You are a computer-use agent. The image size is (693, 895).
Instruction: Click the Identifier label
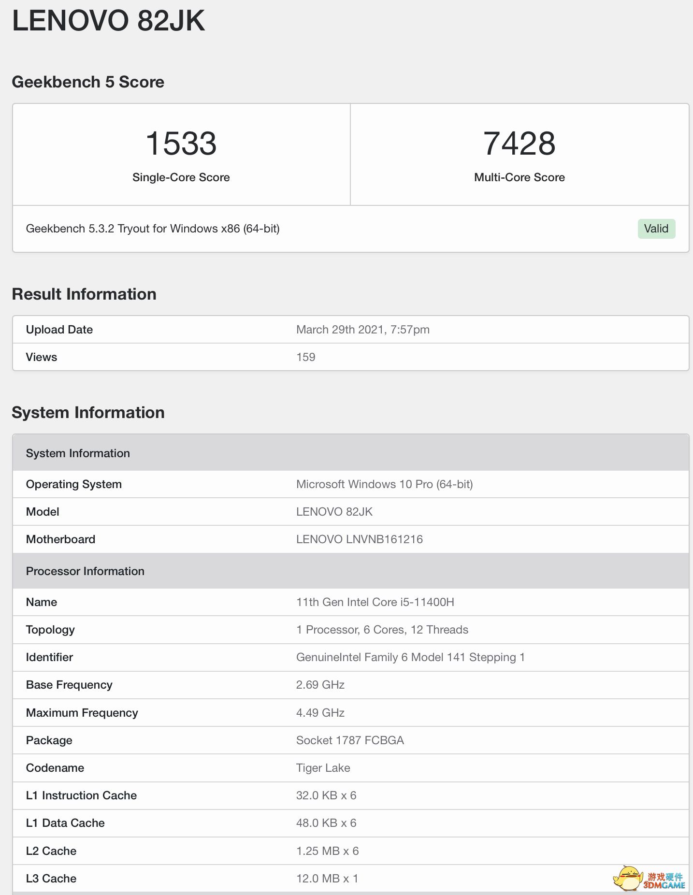pos(49,657)
